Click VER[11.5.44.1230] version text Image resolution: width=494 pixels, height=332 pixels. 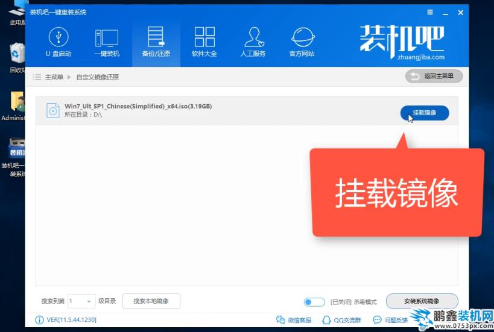click(x=72, y=320)
